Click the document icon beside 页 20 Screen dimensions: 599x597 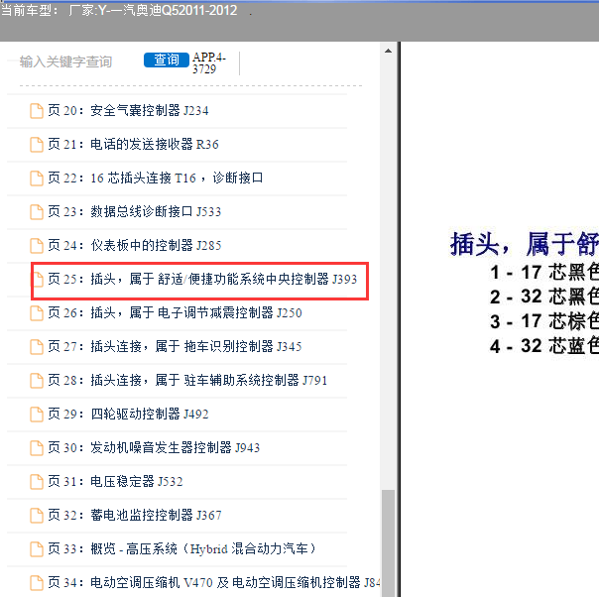(37, 111)
